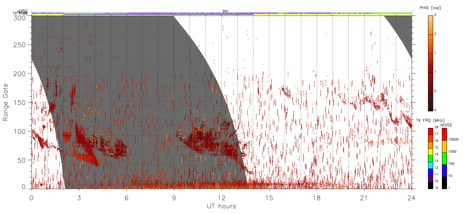Click the "CPID" label at top left
Screen dimensions: 463x214
click(23, 11)
